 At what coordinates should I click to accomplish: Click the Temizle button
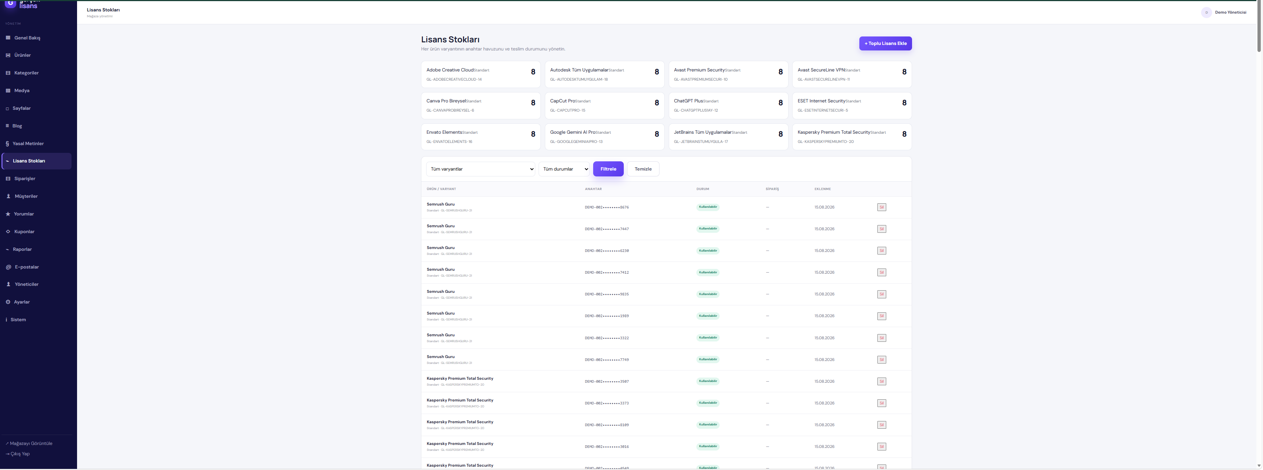[643, 169]
